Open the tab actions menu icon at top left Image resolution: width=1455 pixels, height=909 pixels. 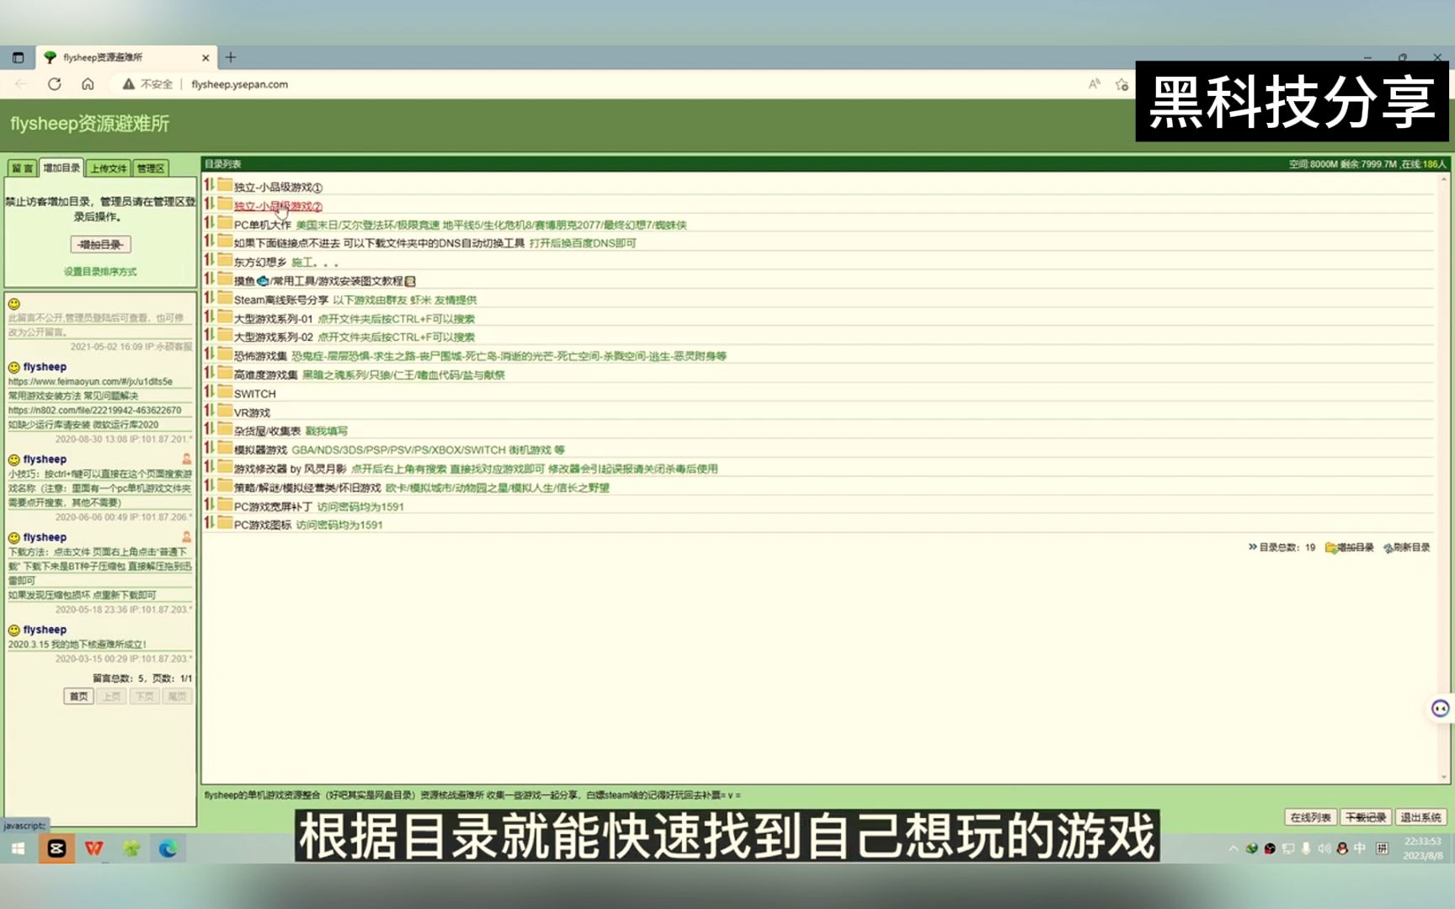18,57
